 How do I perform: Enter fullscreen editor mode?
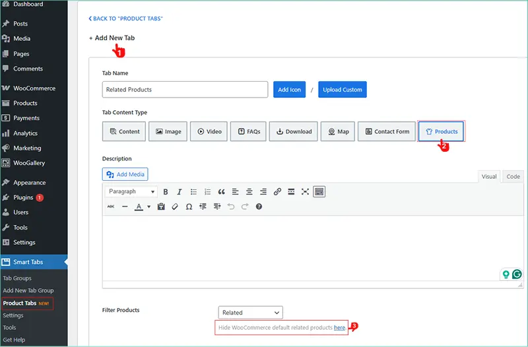click(305, 191)
